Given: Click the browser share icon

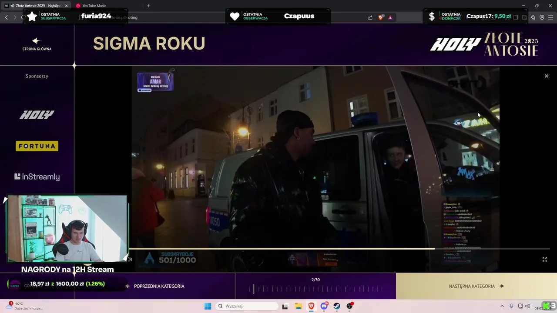Looking at the screenshot, I should (370, 17).
